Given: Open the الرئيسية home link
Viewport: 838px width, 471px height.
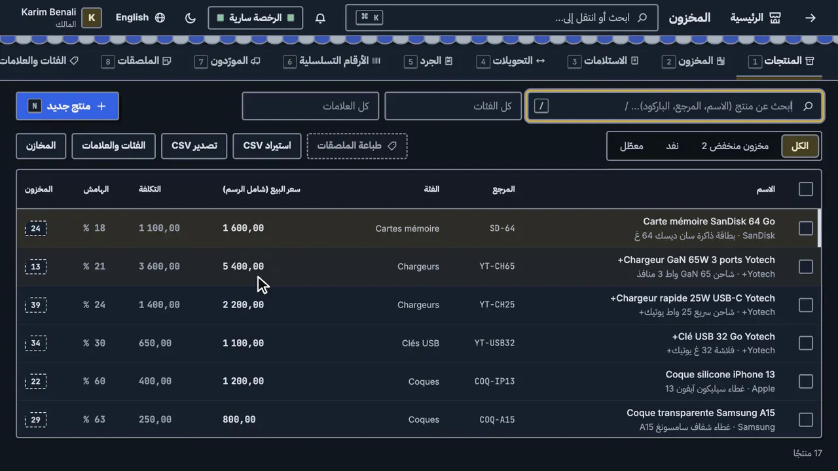Looking at the screenshot, I should click(x=756, y=18).
